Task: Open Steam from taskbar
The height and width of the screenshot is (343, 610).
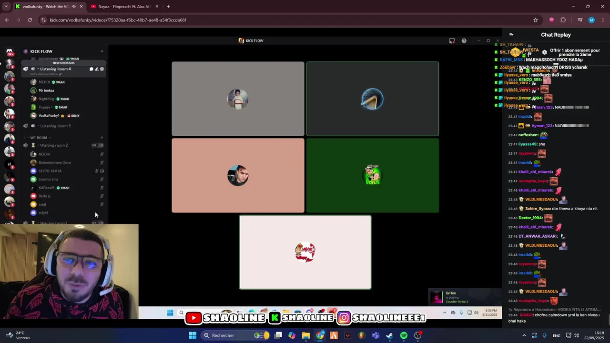Action: [x=389, y=335]
